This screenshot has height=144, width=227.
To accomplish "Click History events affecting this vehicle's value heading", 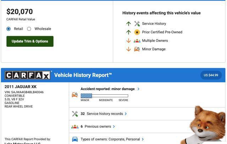I will (162, 13).
